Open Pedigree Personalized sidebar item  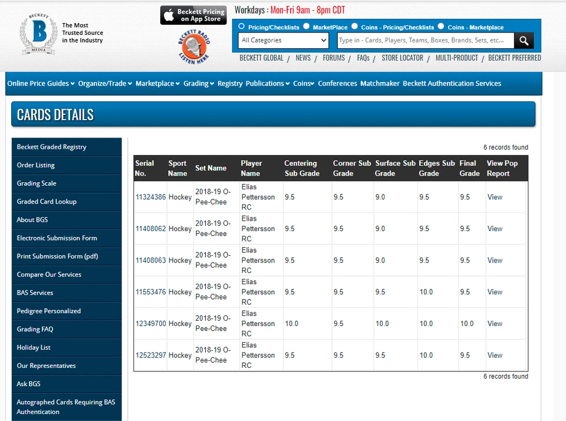coord(67,311)
